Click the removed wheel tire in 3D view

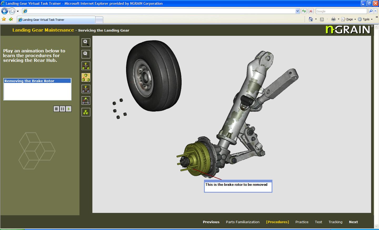click(x=154, y=76)
